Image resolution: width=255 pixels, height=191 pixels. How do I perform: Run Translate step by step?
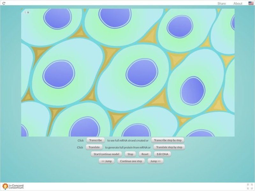click(169, 147)
